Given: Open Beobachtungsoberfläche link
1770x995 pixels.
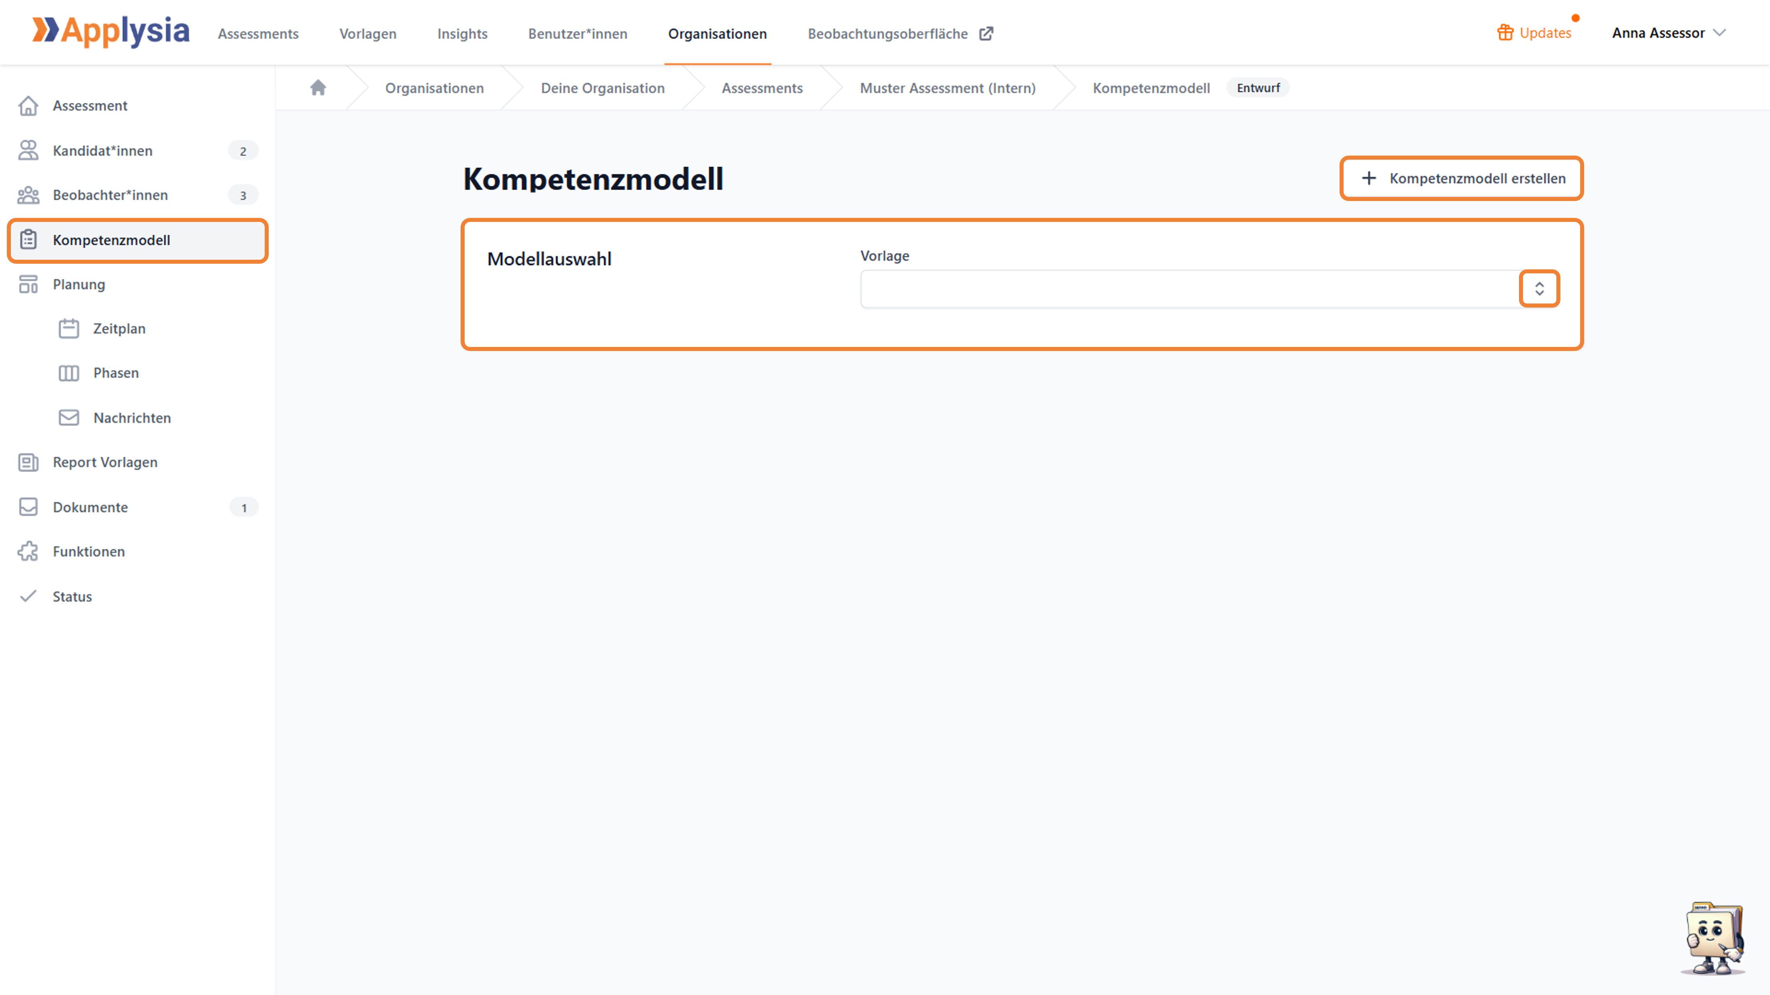Looking at the screenshot, I should click(x=887, y=34).
